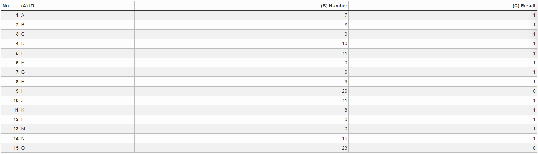Click the Number cell with value 20

pyautogui.click(x=241, y=91)
